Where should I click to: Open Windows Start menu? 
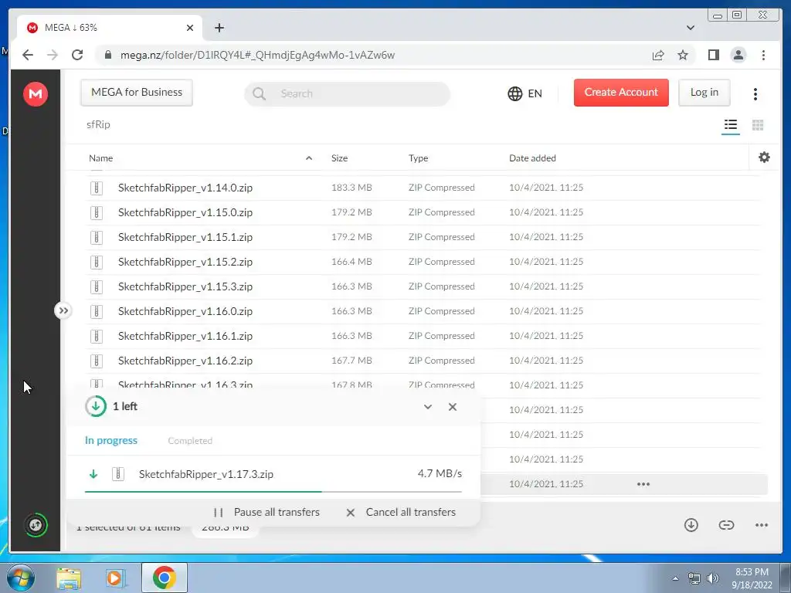pos(21,578)
